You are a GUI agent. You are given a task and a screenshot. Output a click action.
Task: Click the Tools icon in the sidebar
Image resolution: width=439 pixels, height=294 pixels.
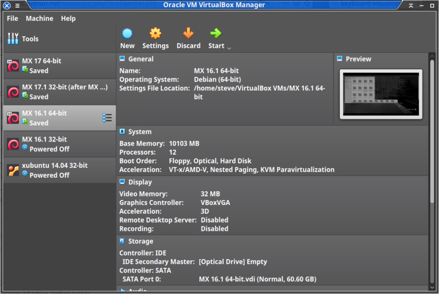(13, 38)
